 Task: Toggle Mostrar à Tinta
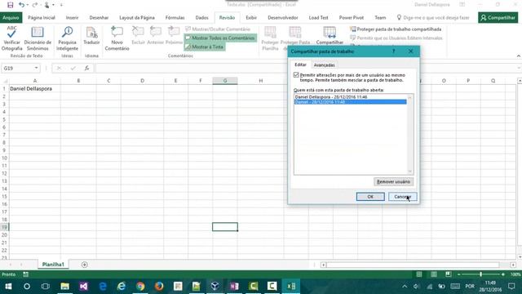205,47
